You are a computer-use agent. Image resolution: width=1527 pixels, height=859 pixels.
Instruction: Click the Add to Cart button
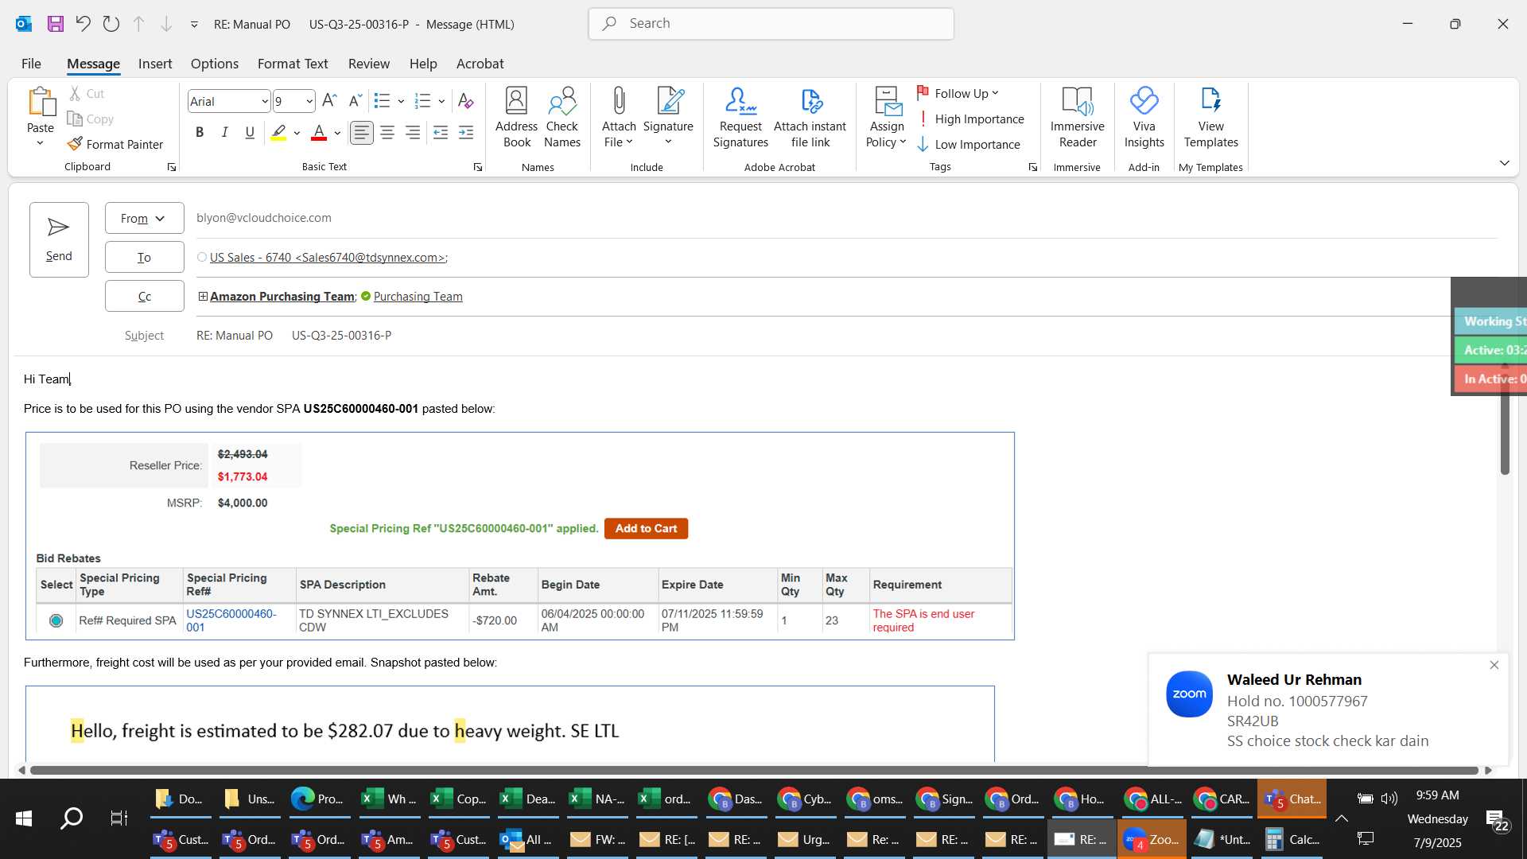pyautogui.click(x=646, y=528)
